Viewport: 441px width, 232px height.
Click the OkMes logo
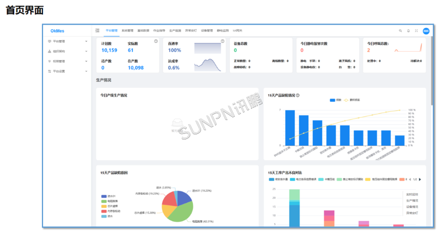click(x=57, y=31)
